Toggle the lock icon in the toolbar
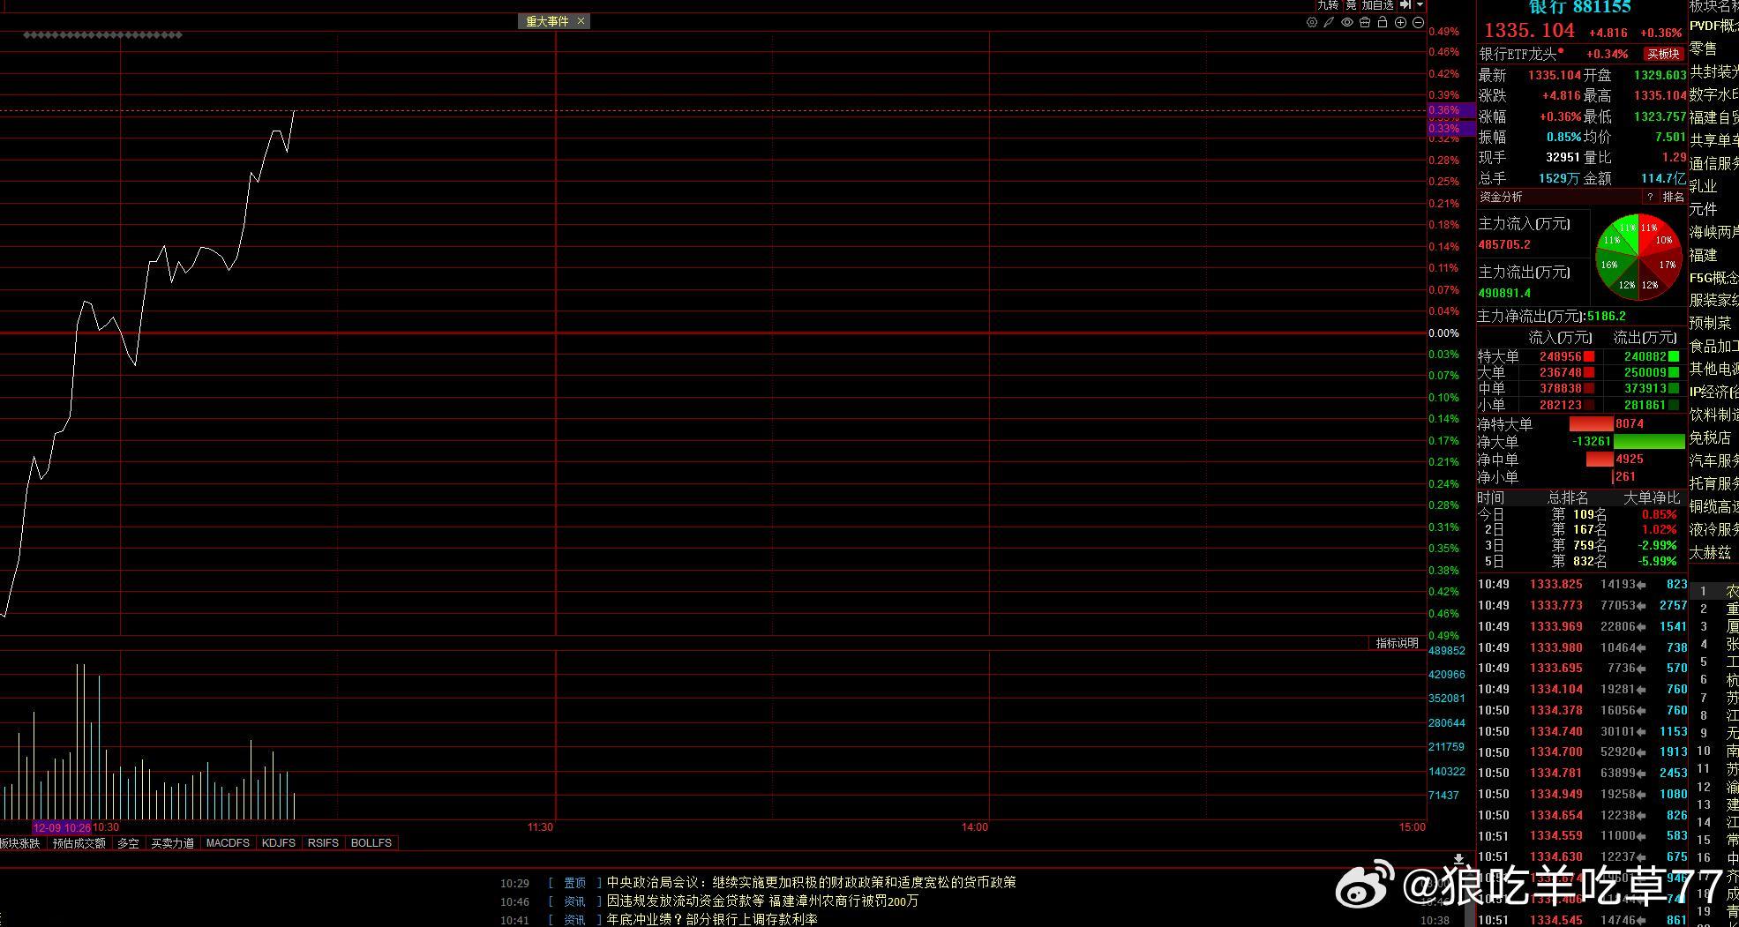Image resolution: width=1739 pixels, height=927 pixels. (x=1383, y=23)
